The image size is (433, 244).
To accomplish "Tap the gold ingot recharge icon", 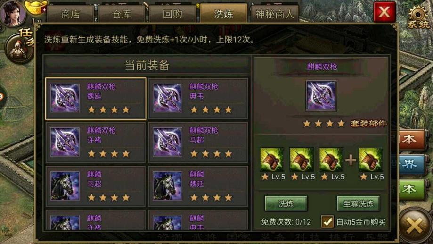I will [x=36, y=8].
